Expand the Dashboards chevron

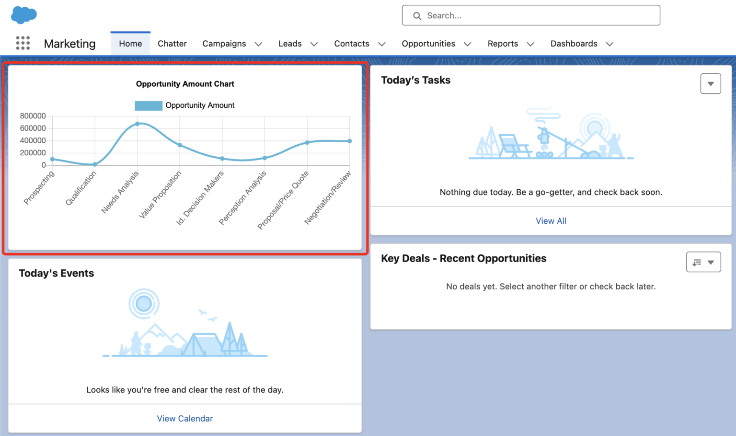tap(609, 44)
